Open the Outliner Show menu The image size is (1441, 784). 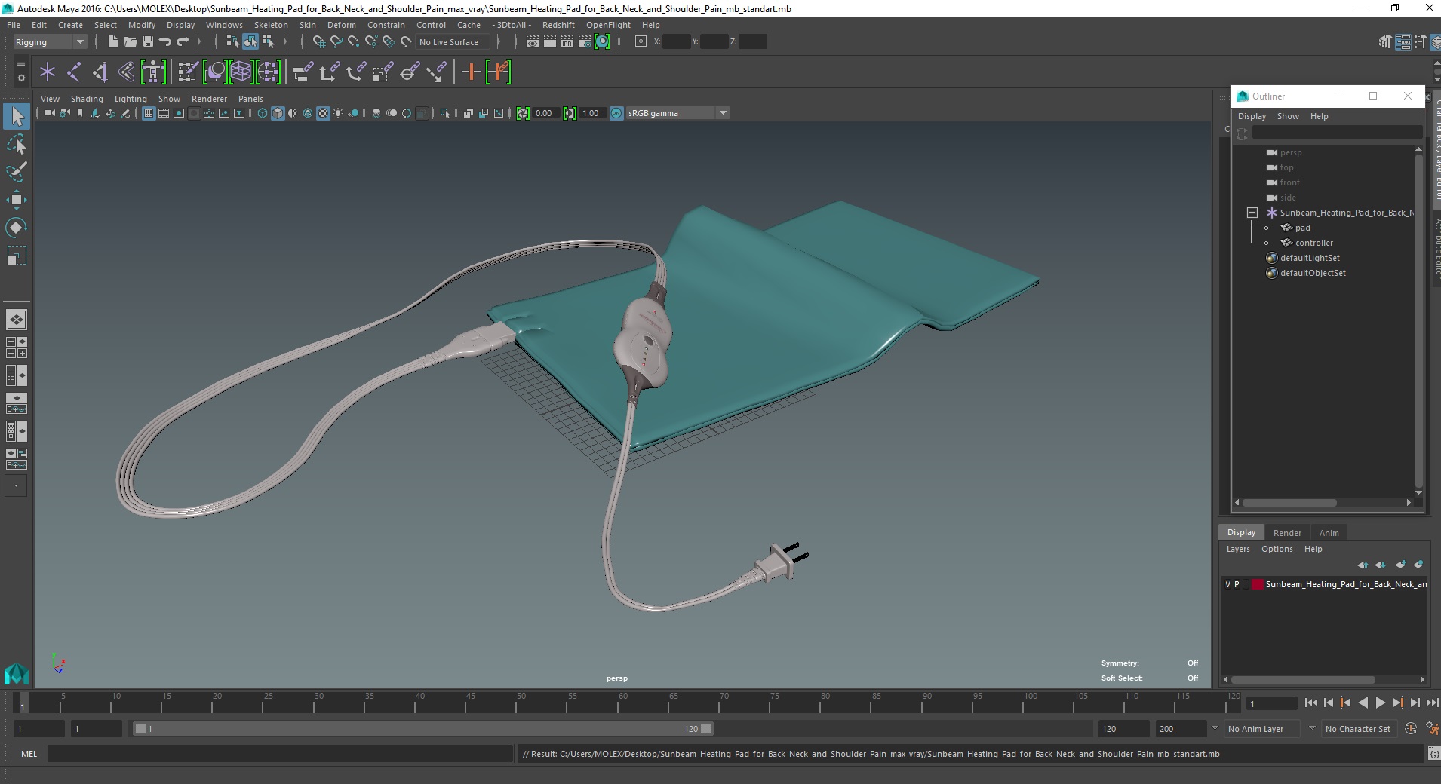point(1288,116)
